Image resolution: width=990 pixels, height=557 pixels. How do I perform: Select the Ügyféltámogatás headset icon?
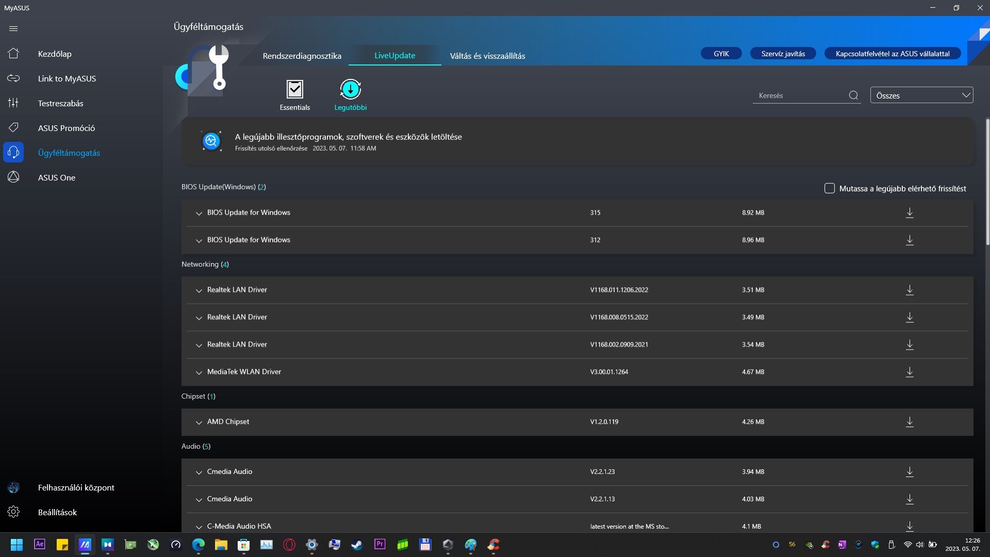click(x=13, y=152)
